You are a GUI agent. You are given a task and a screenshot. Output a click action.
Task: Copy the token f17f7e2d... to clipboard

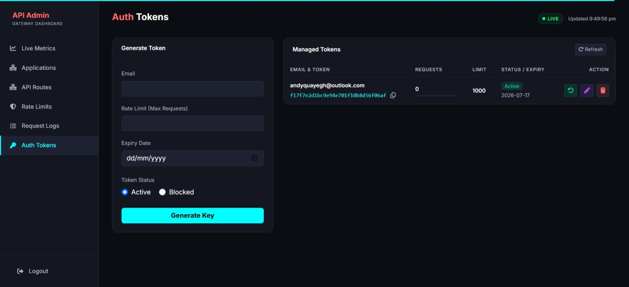pos(393,95)
